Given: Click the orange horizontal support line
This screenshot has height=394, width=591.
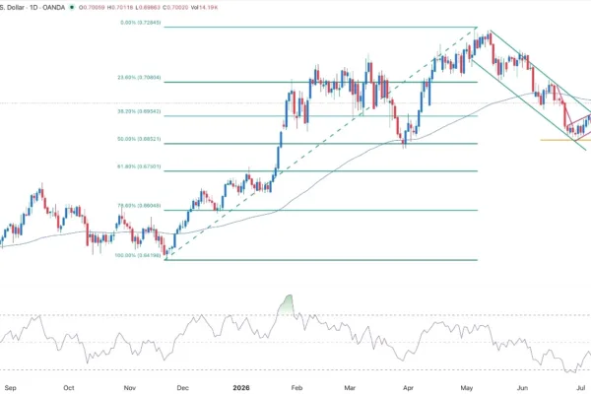Looking at the screenshot, I should (x=565, y=140).
